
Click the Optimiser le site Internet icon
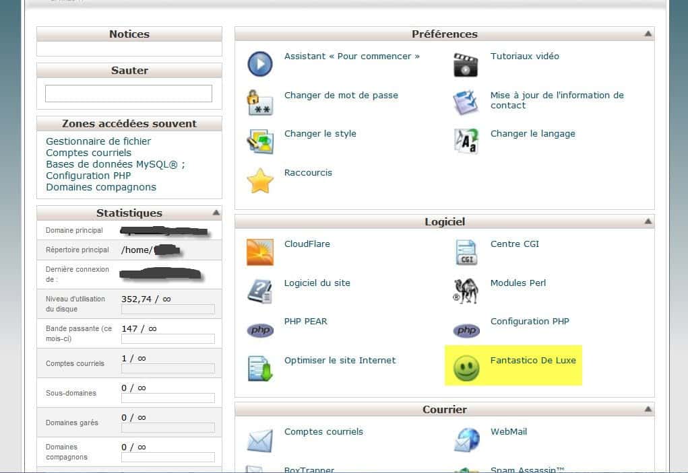click(x=259, y=368)
